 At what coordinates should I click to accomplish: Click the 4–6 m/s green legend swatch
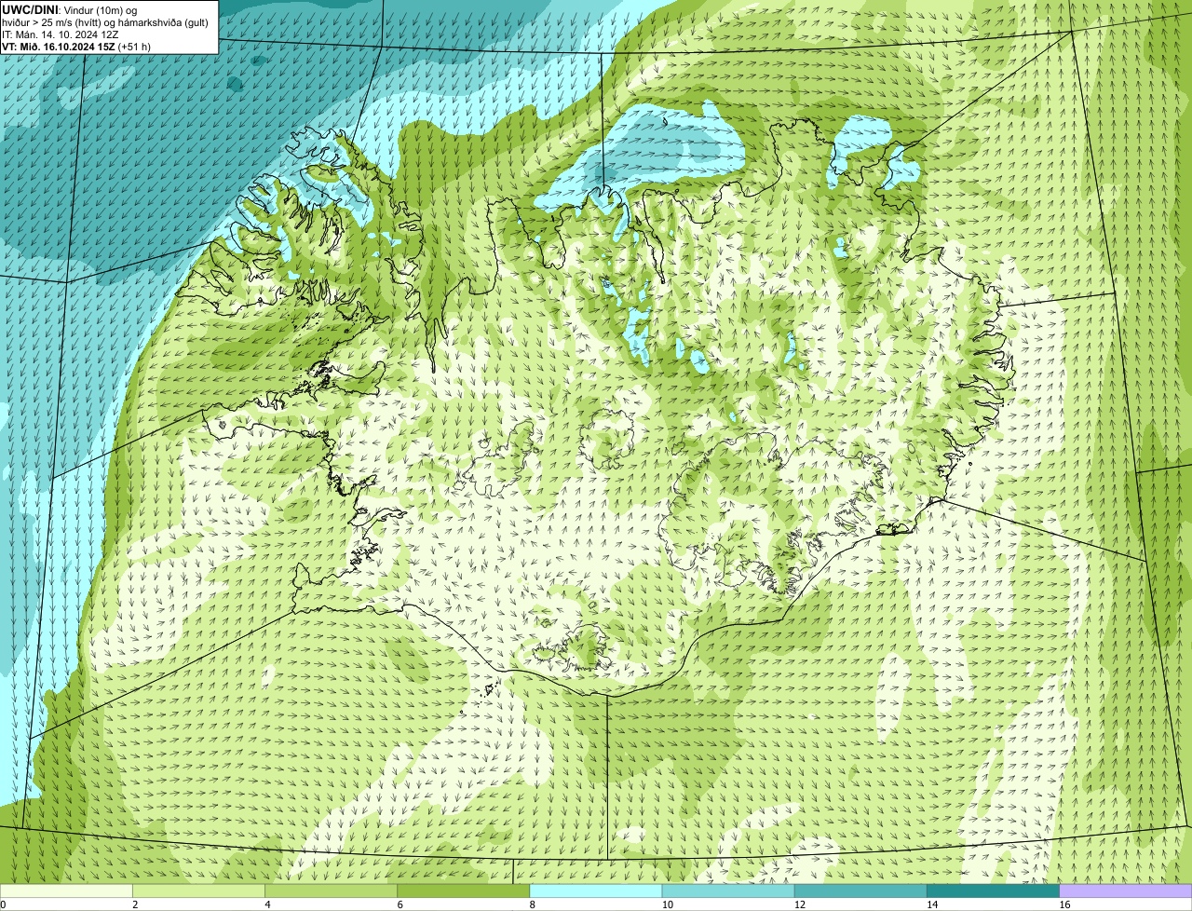[x=331, y=891]
